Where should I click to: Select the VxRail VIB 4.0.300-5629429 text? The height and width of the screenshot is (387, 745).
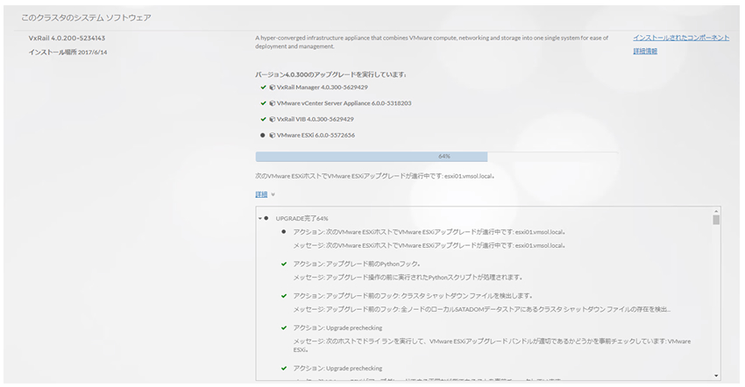(316, 119)
